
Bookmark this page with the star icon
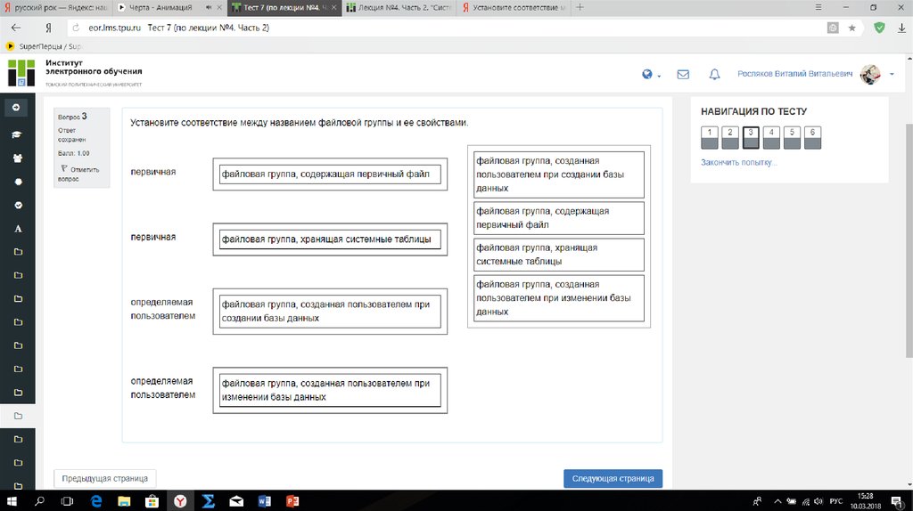[x=851, y=28]
